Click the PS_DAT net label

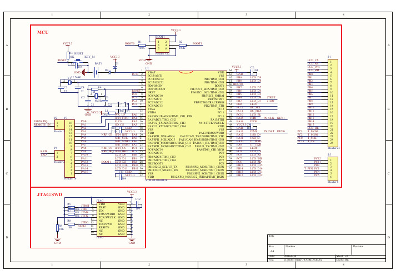(x=269, y=131)
